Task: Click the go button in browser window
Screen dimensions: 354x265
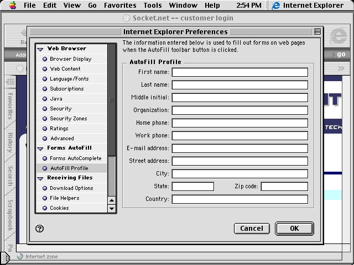Action: tap(341, 54)
